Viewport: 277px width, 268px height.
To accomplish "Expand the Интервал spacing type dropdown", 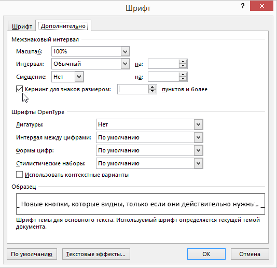I will point(125,64).
